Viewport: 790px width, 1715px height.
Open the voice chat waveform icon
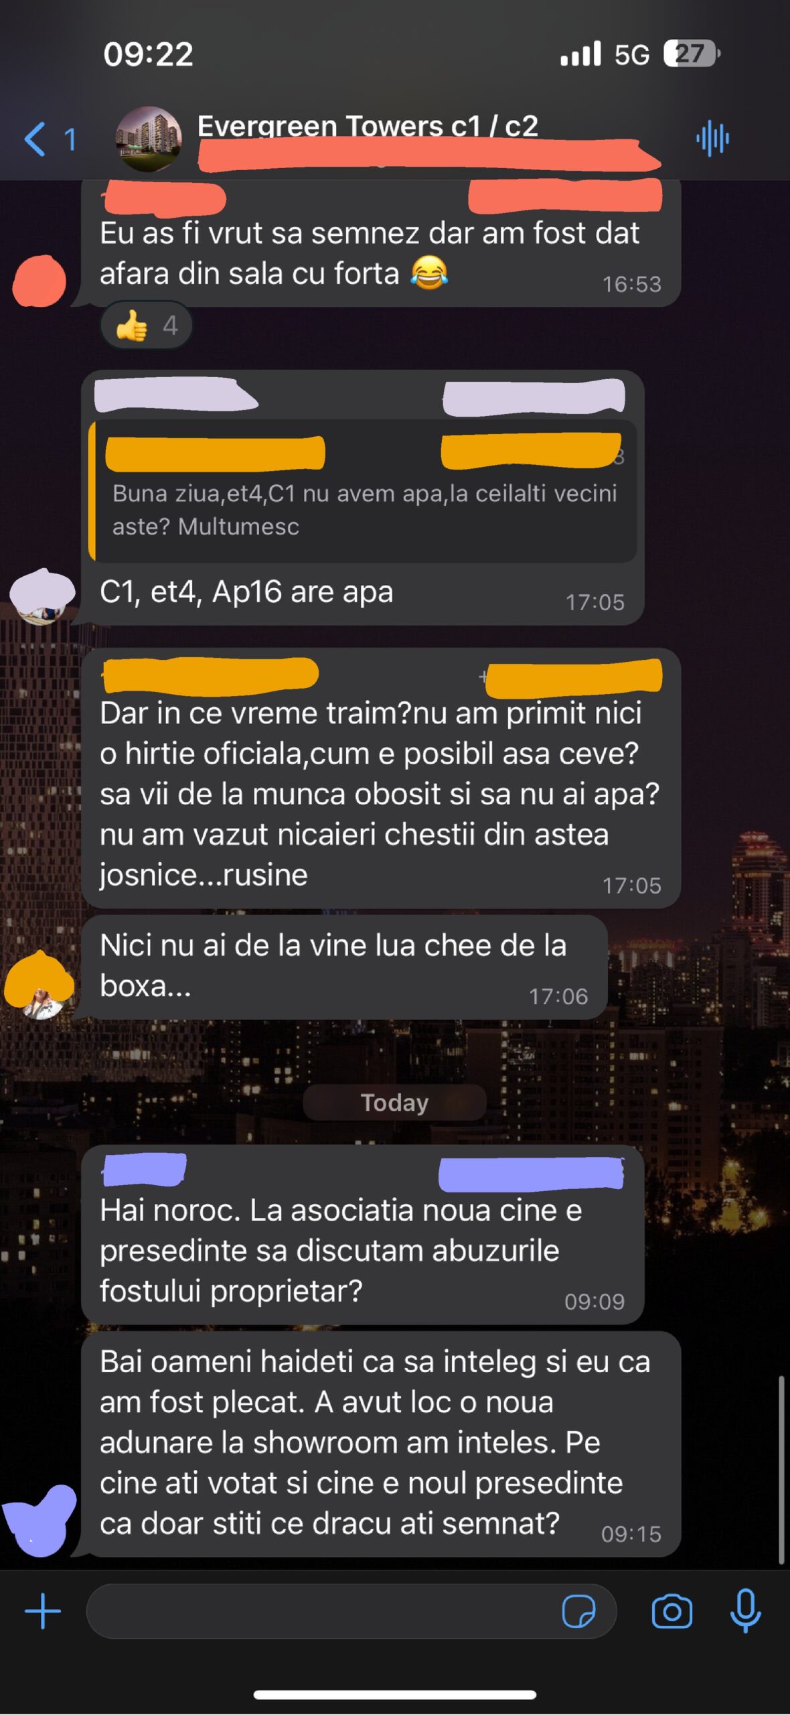[x=713, y=139]
